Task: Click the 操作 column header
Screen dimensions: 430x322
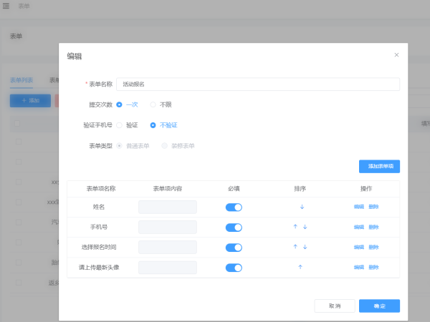Action: (366, 189)
